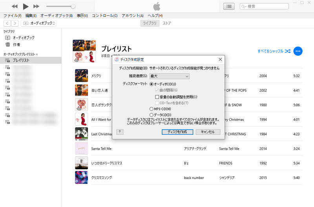Open the アカウント(A) menu
This screenshot has height=207, width=314.
[133, 16]
